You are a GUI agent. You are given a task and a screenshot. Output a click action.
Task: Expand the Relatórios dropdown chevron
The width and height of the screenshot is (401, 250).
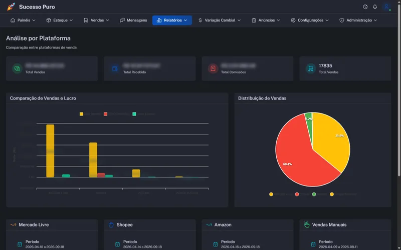pos(185,20)
